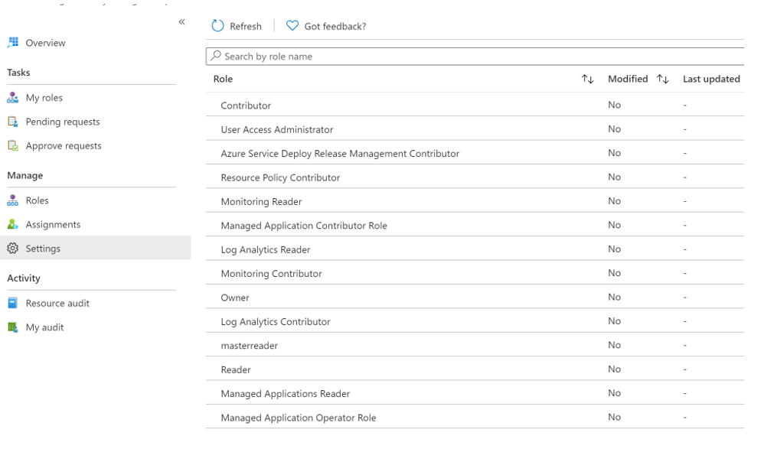Open Pending requests from sidebar

point(11,122)
